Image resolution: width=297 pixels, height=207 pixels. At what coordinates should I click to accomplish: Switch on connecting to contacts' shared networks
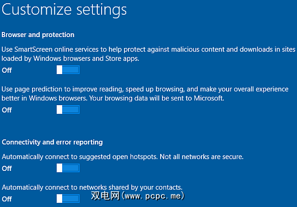coord(68,199)
